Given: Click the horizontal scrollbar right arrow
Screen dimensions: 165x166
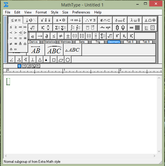Looking at the screenshot, I should [154, 156].
